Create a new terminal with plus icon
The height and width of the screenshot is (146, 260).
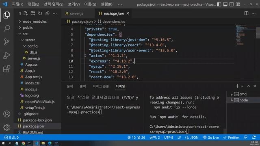pos(237,86)
